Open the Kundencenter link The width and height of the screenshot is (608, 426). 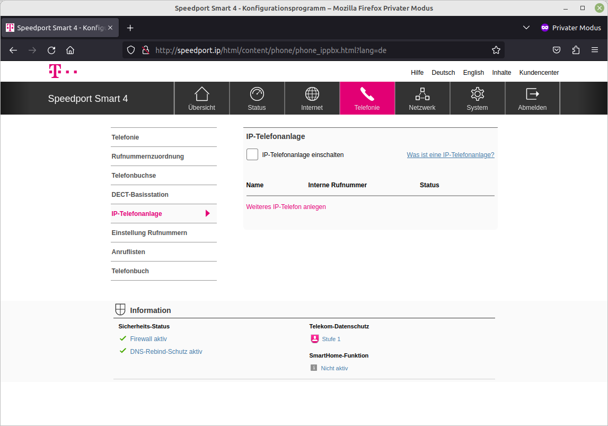point(539,73)
